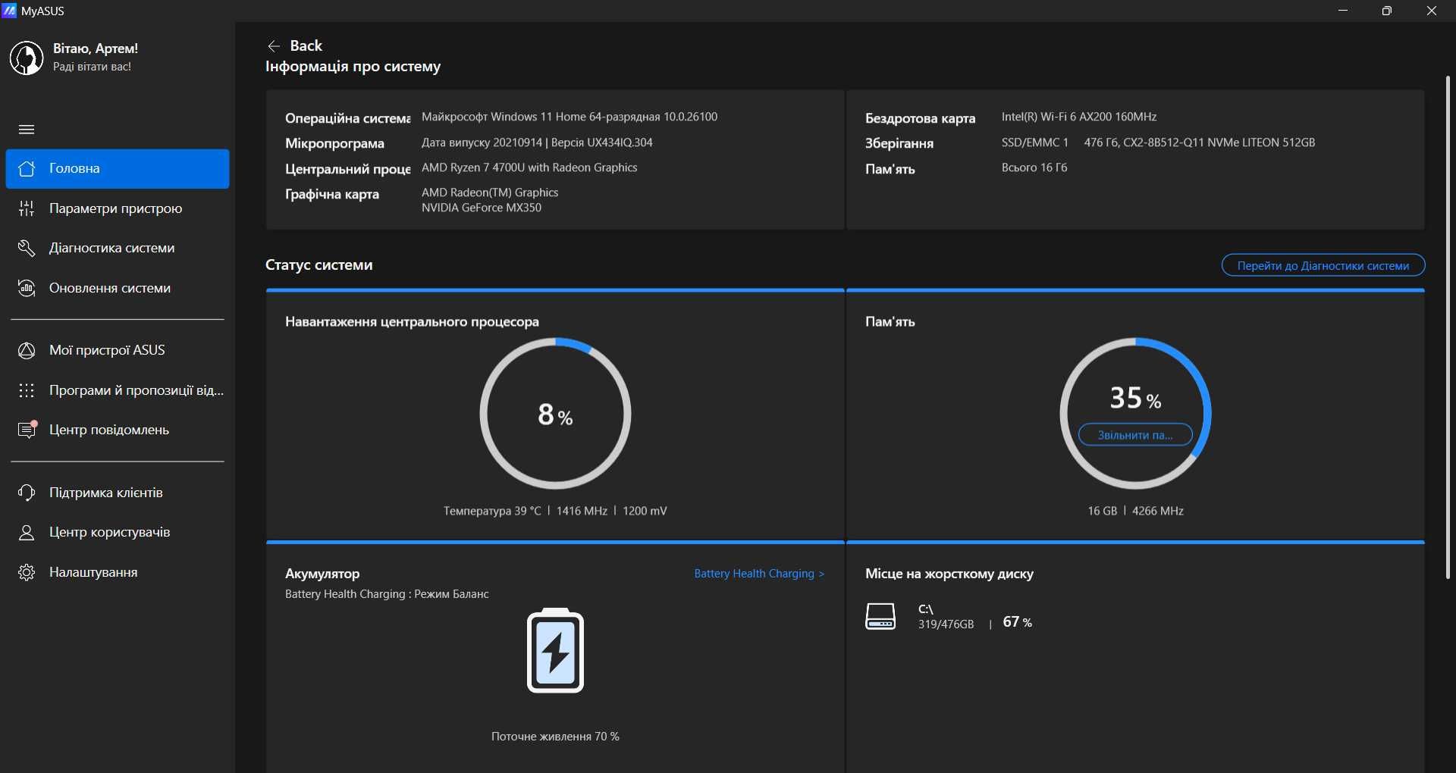
Task: Restore down the MyASUS window
Action: [x=1387, y=11]
